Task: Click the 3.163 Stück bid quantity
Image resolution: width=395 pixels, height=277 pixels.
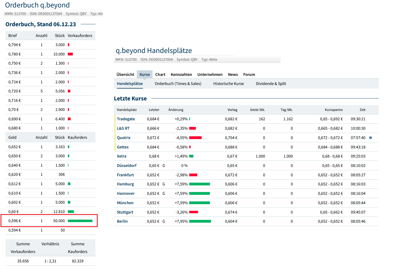Action: (x=60, y=147)
